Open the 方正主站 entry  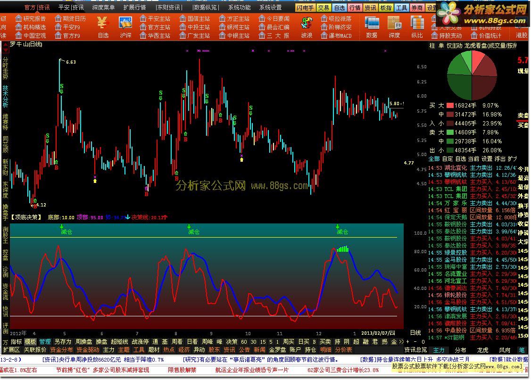[234, 18]
